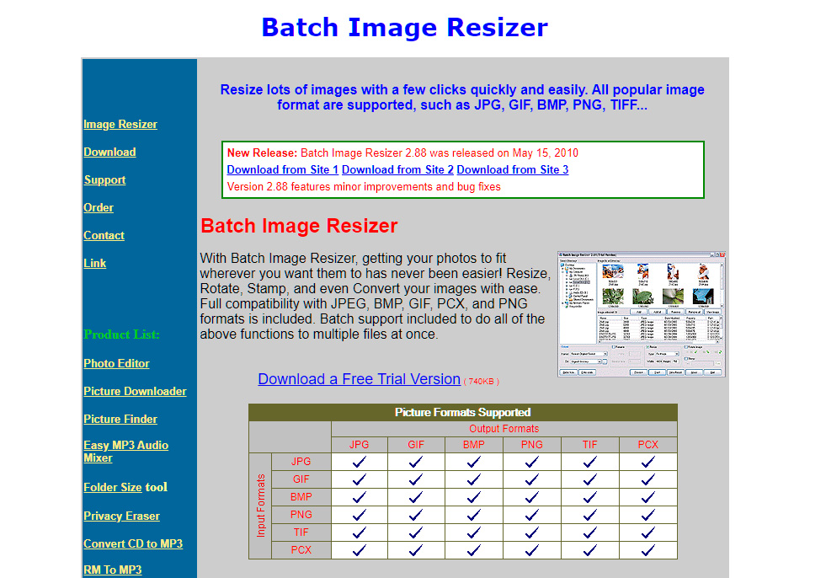Click Download from Site 2
This screenshot has height=578, width=826.
pos(397,169)
